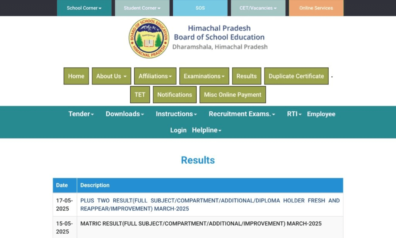This screenshot has width=396, height=238.
Task: Open the SOS tab
Action: pyautogui.click(x=200, y=8)
